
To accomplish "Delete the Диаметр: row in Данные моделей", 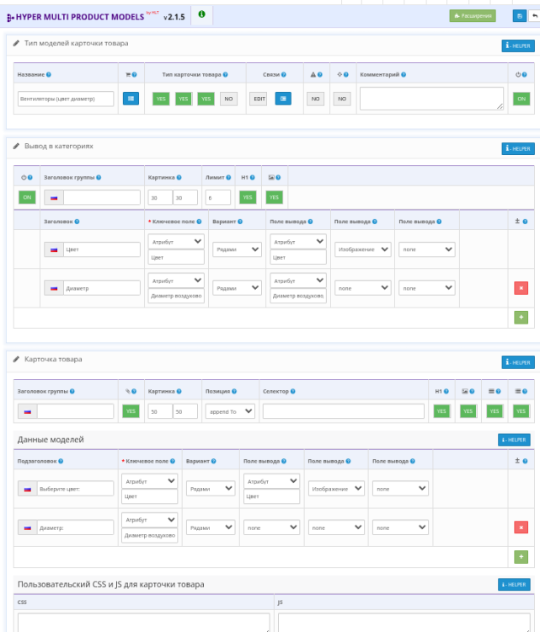I will coord(521,528).
